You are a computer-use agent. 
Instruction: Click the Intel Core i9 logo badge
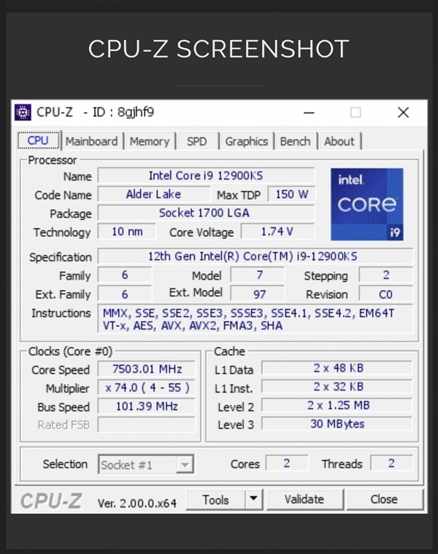click(366, 204)
